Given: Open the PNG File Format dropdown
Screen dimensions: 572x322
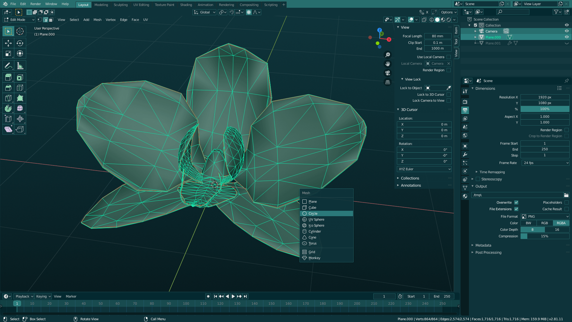Looking at the screenshot, I should coord(545,216).
